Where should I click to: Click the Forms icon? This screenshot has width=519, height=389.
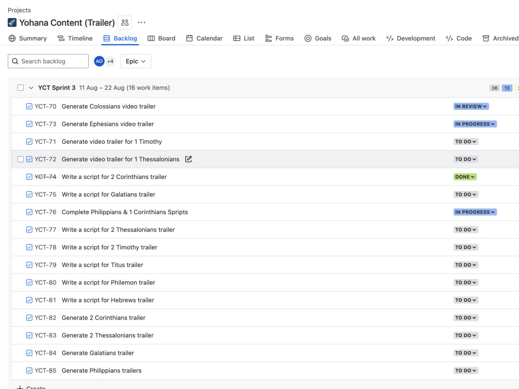coord(268,38)
